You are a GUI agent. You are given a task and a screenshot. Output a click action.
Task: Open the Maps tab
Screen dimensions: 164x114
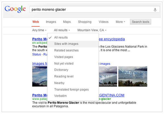(67, 22)
